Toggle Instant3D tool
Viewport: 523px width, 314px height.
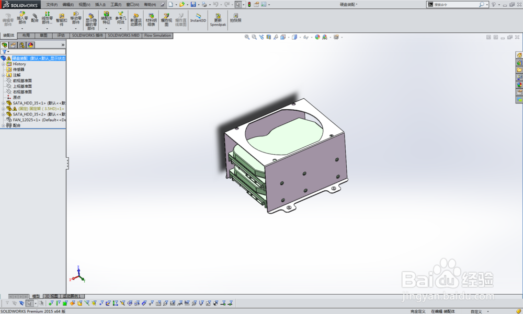click(x=198, y=18)
